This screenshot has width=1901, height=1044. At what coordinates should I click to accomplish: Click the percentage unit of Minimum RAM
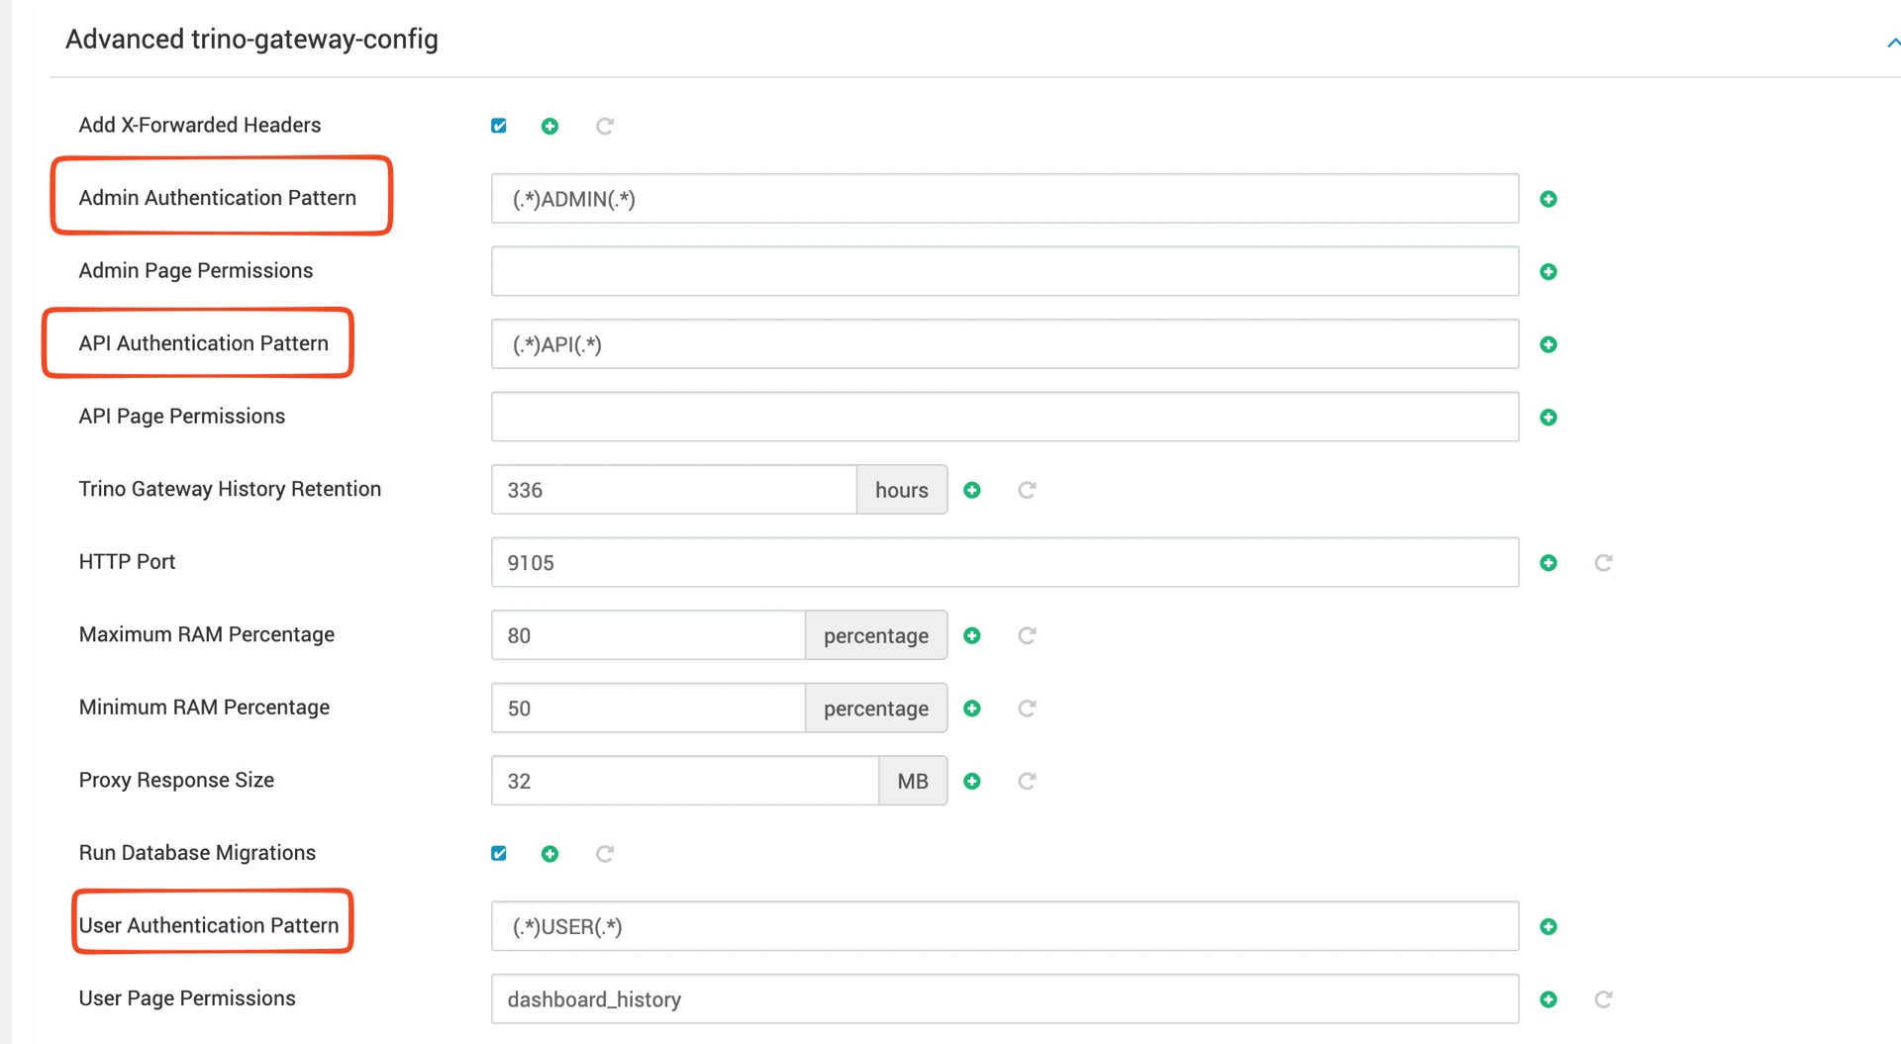(x=876, y=708)
